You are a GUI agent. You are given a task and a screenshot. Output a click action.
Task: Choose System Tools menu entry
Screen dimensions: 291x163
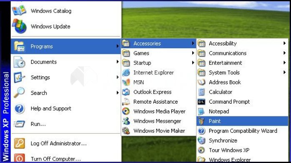point(242,72)
